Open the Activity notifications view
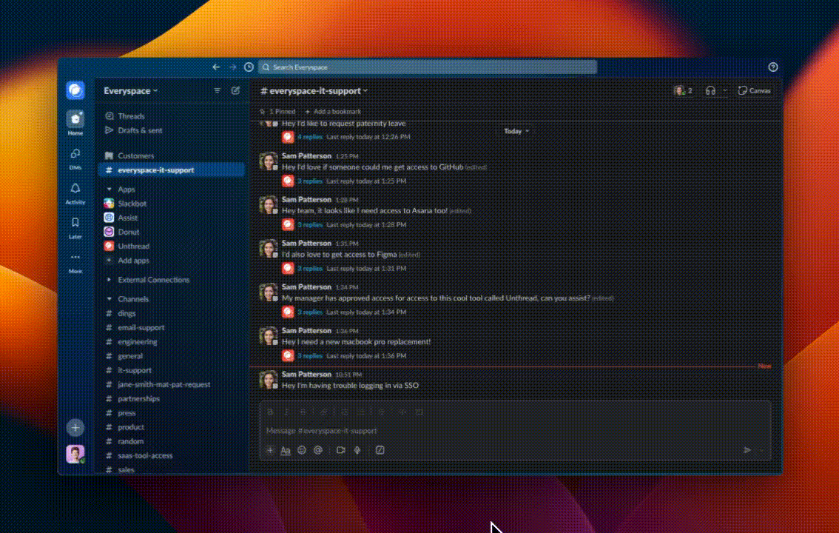This screenshot has height=533, width=839. coord(75,191)
